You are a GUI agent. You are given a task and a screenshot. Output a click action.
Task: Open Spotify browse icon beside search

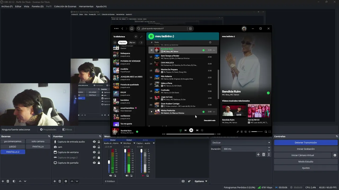[190, 28]
